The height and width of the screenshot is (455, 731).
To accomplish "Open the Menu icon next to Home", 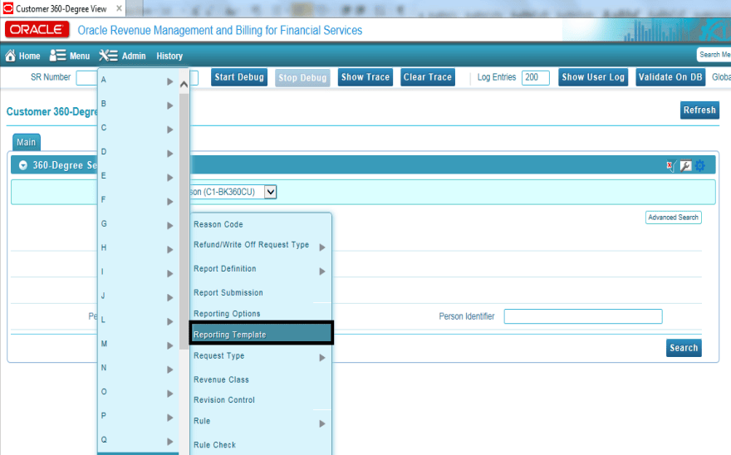I will (x=57, y=56).
